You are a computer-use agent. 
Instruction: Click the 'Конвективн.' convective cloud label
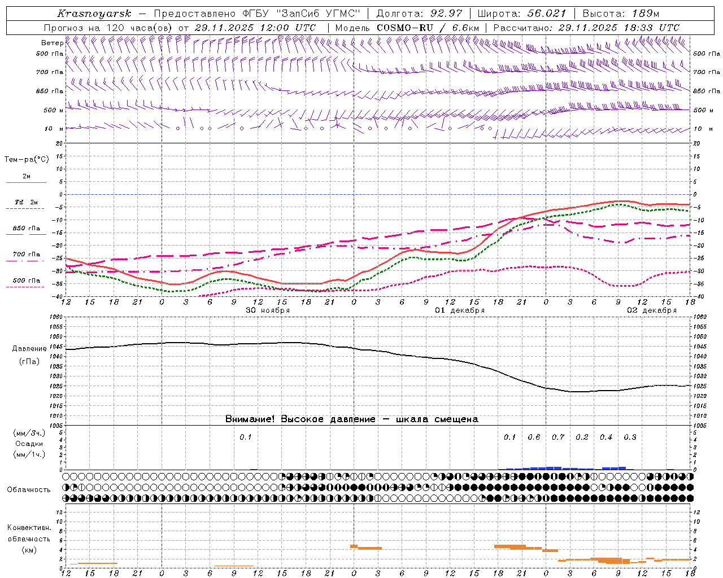29,528
